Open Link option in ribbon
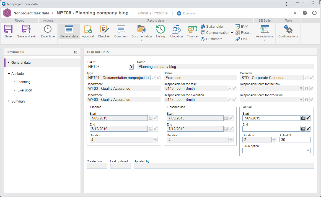Image resolution: width=321 pixels, height=197 pixels. click(241, 39)
